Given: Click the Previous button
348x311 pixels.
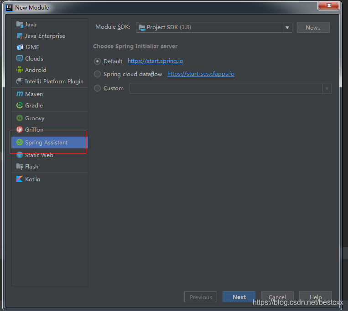Looking at the screenshot, I should click(201, 297).
